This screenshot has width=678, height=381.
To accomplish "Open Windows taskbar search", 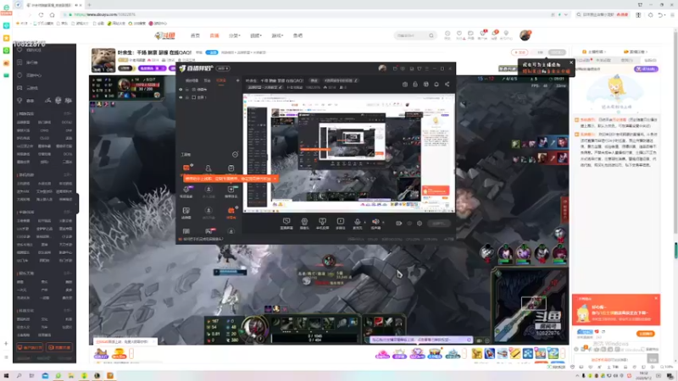I will point(19,376).
